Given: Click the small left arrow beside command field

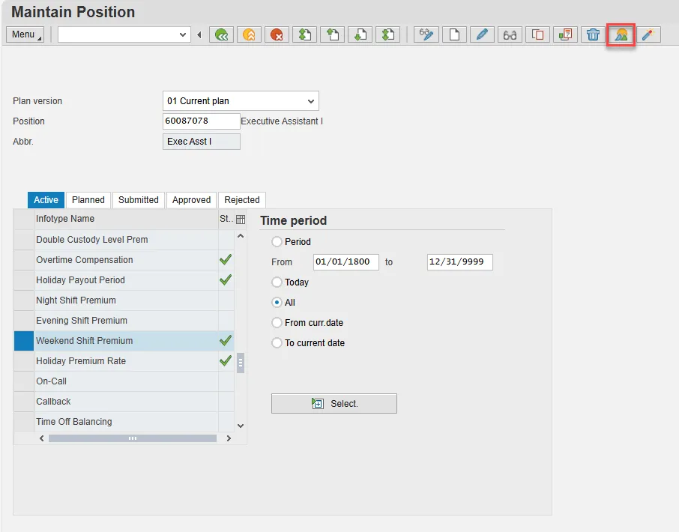Looking at the screenshot, I should [x=199, y=34].
